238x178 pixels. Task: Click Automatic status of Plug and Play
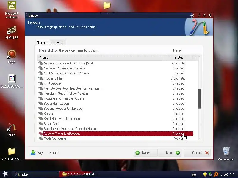pyautogui.click(x=178, y=78)
